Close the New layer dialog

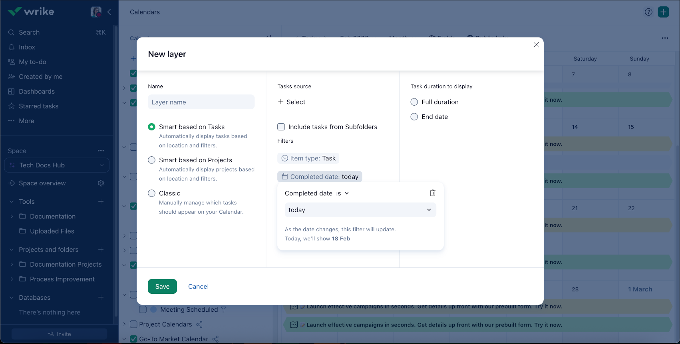(x=536, y=45)
